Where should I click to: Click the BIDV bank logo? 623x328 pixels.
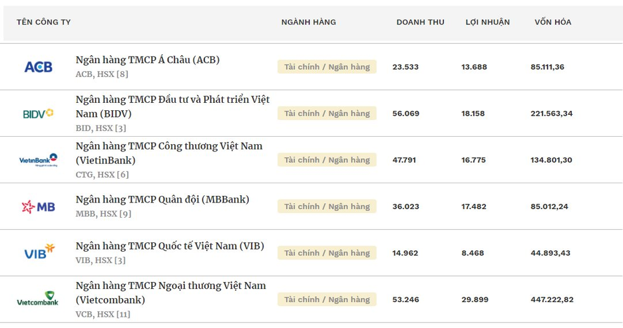pos(38,114)
